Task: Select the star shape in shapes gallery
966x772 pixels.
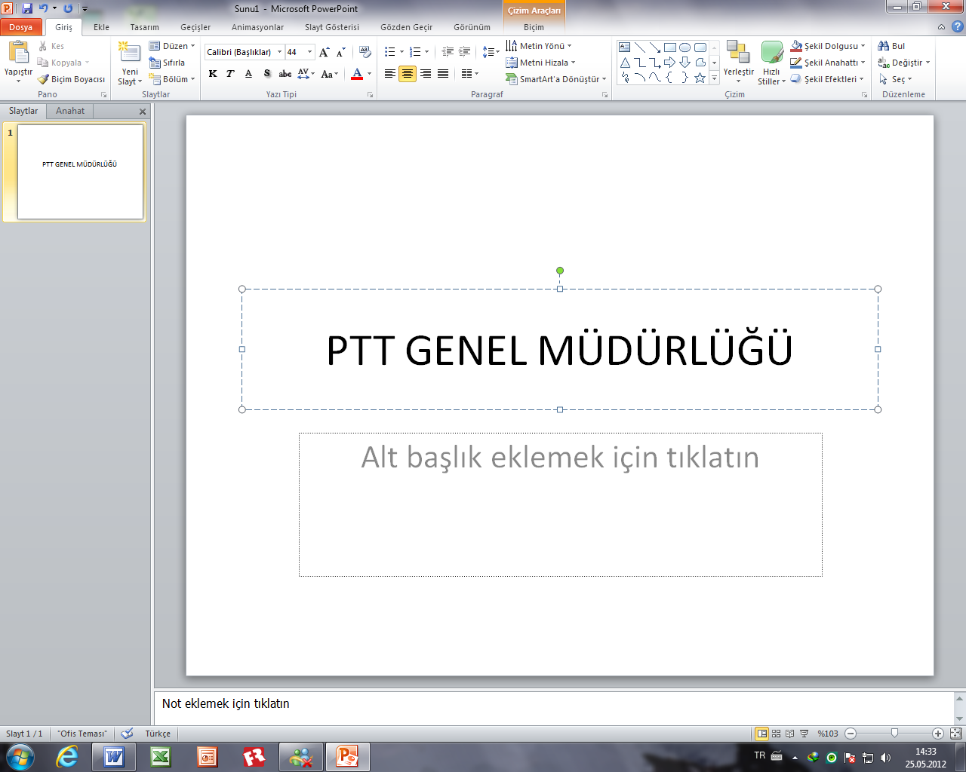Action: coord(700,78)
